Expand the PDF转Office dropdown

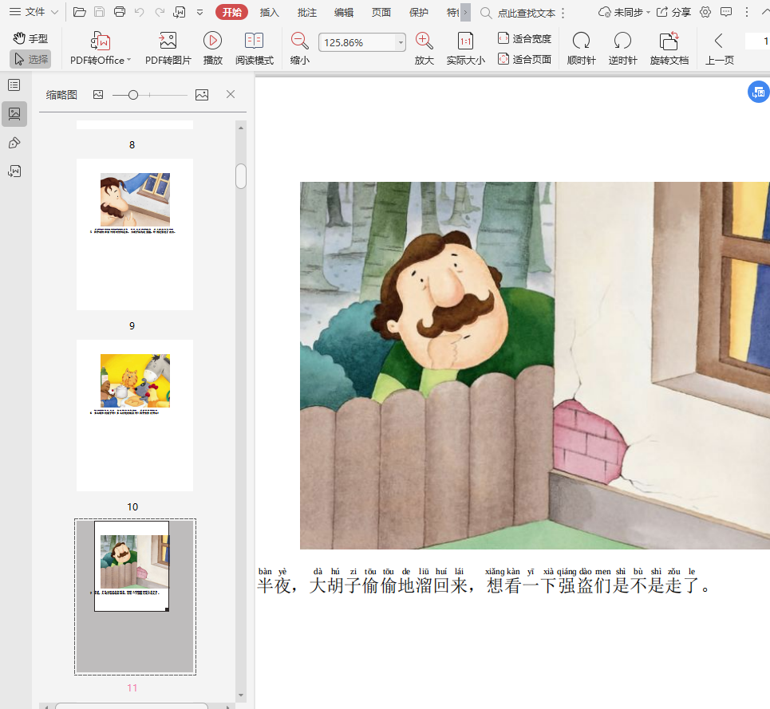[x=128, y=61]
